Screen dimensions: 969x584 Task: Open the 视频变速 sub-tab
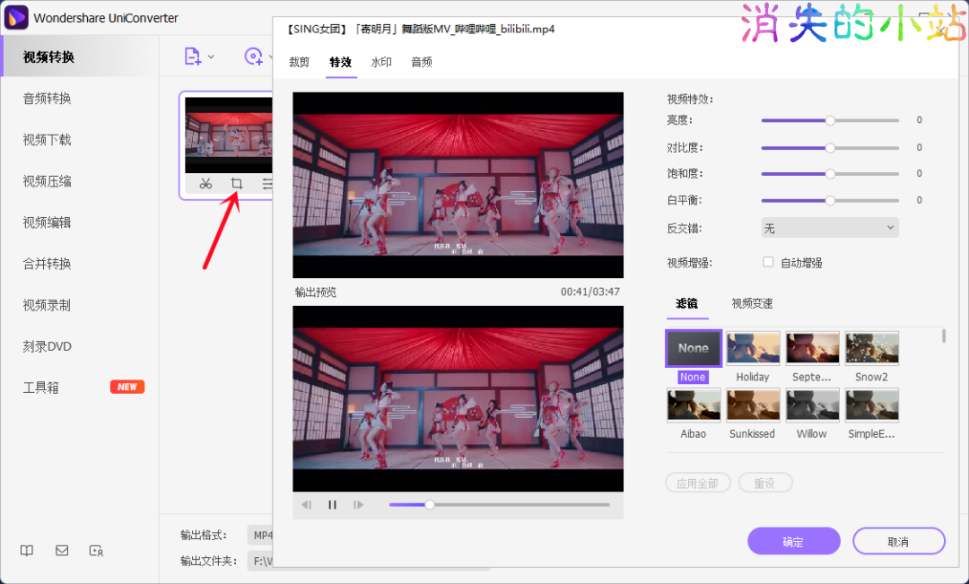pyautogui.click(x=752, y=303)
